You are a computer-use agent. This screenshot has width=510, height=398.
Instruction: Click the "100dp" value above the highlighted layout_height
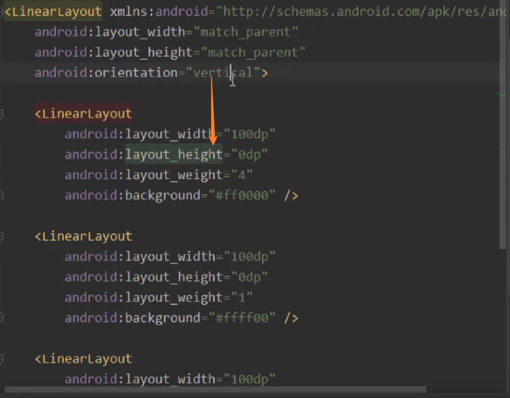pyautogui.click(x=249, y=134)
